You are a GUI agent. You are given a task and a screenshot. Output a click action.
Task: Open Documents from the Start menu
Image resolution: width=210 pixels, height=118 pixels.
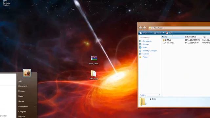point(23,86)
